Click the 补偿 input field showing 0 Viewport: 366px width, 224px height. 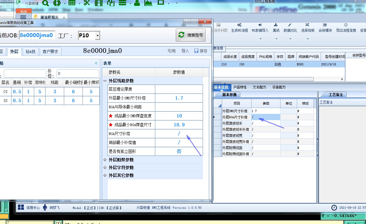78,73
